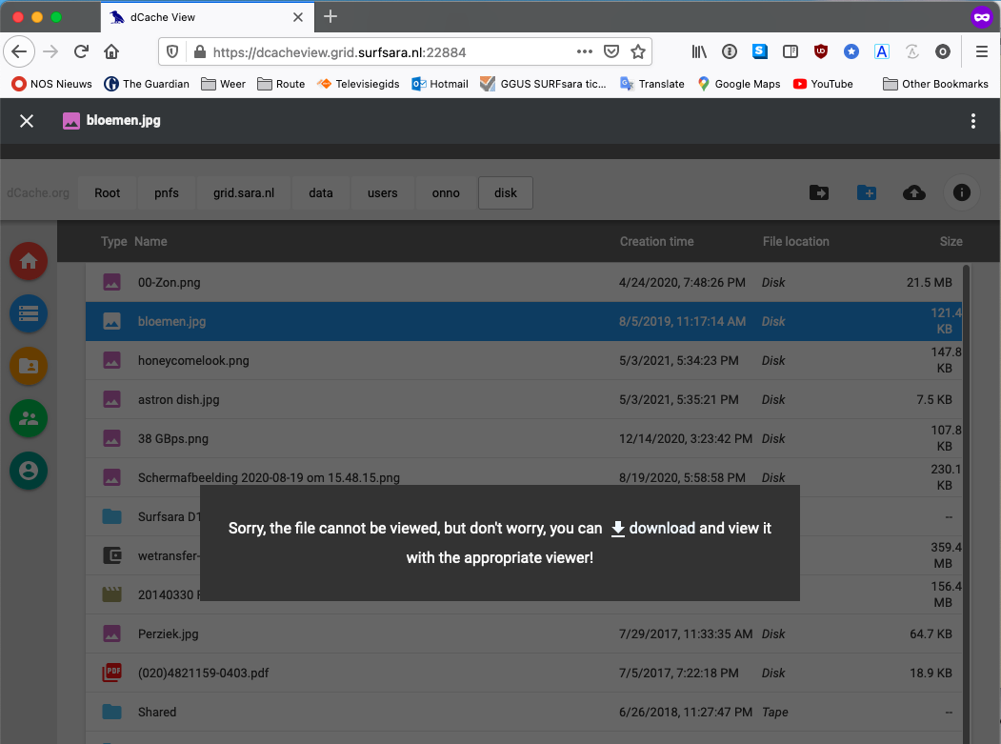
Task: Click the File location column header
Action: 795,241
